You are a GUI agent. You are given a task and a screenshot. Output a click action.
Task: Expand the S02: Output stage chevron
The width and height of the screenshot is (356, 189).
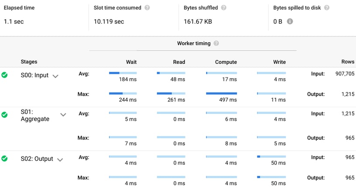click(x=60, y=160)
